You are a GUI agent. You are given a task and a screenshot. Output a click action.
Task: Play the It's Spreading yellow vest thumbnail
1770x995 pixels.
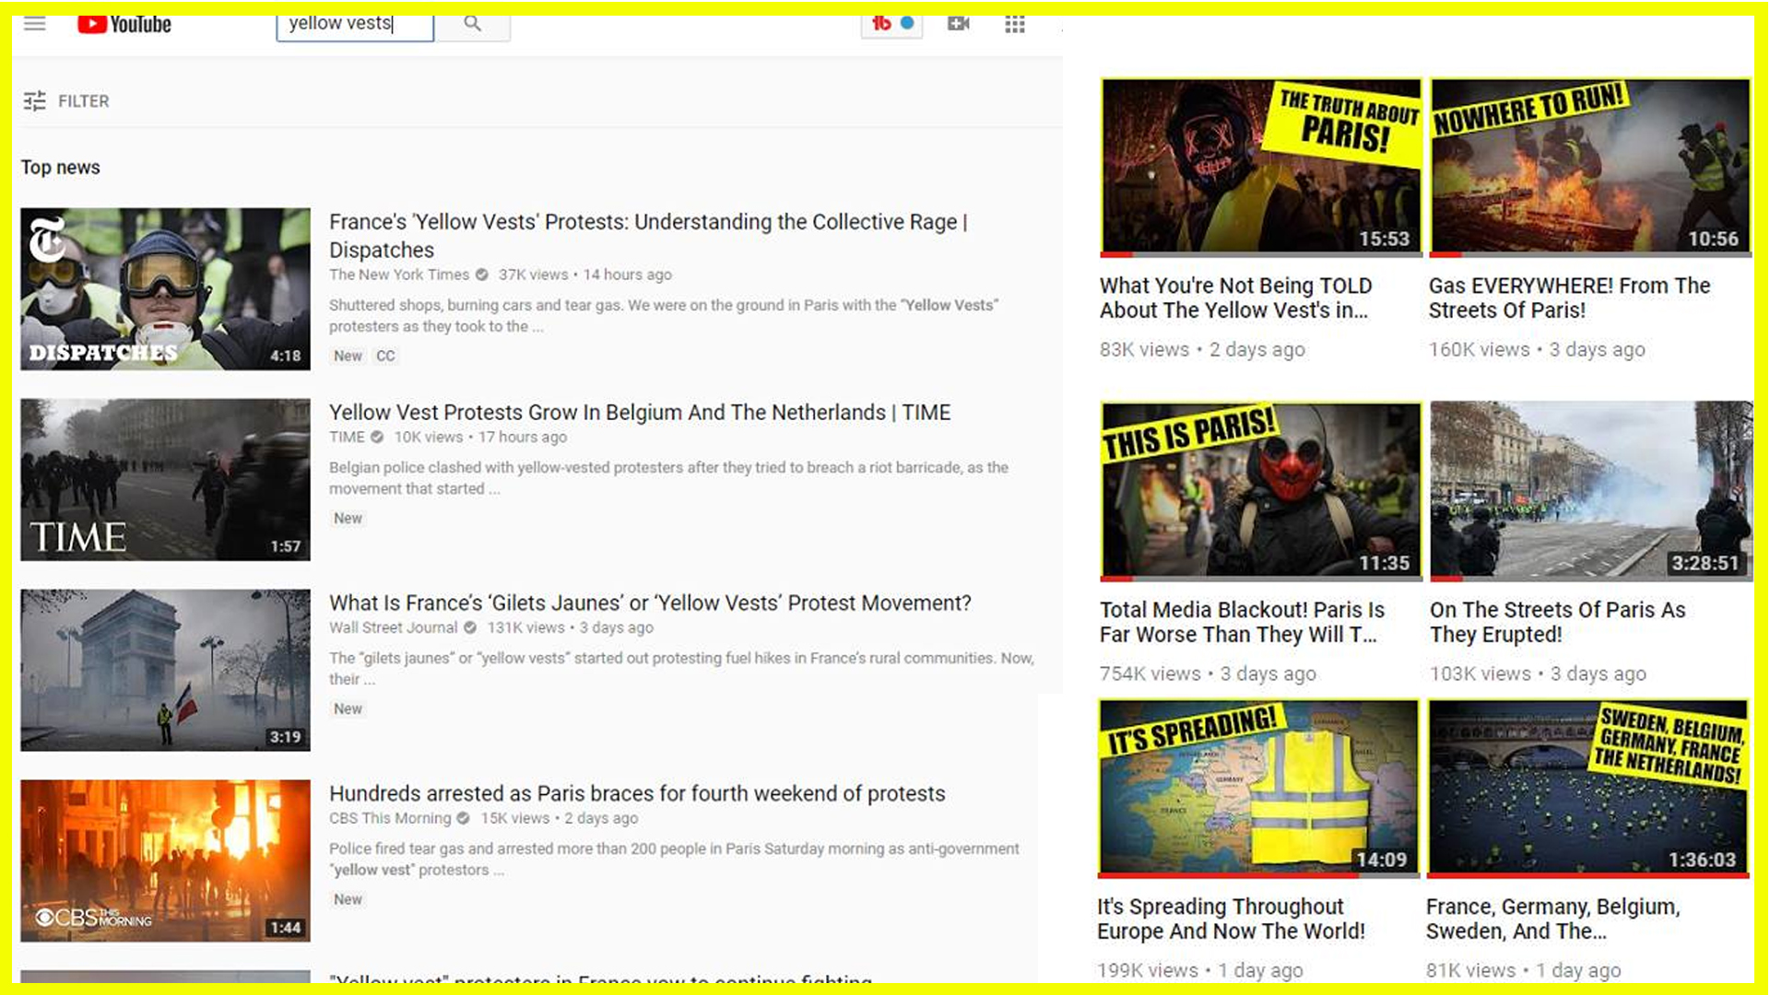tap(1258, 789)
